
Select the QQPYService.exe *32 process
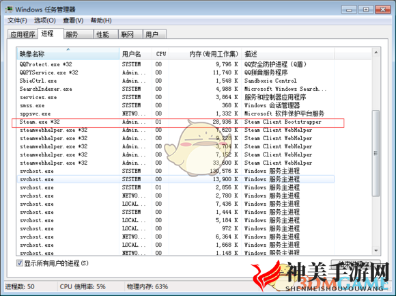coord(175,72)
